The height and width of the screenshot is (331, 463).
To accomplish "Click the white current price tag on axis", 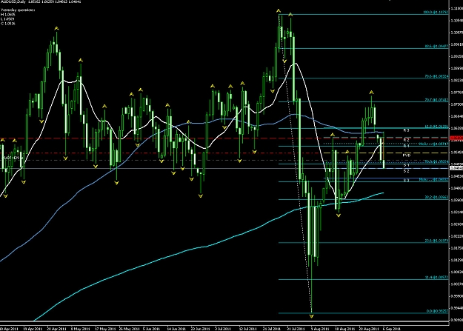I will tap(456, 168).
